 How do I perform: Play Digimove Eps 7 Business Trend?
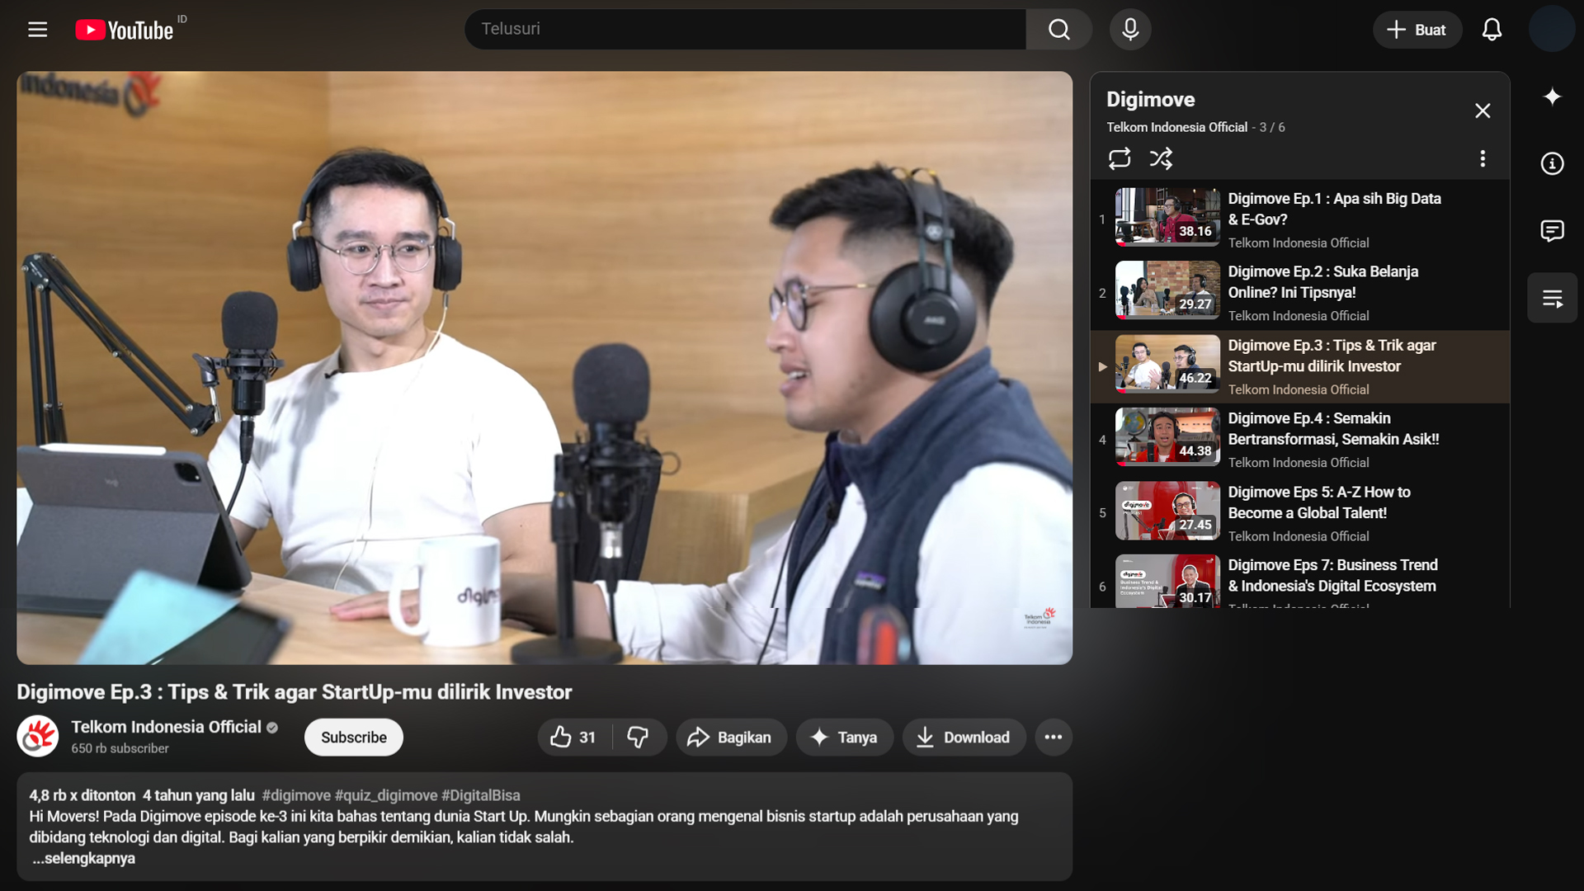pos(1332,576)
